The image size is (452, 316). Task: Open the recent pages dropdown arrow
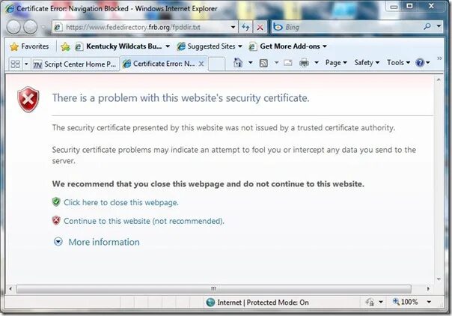point(43,28)
